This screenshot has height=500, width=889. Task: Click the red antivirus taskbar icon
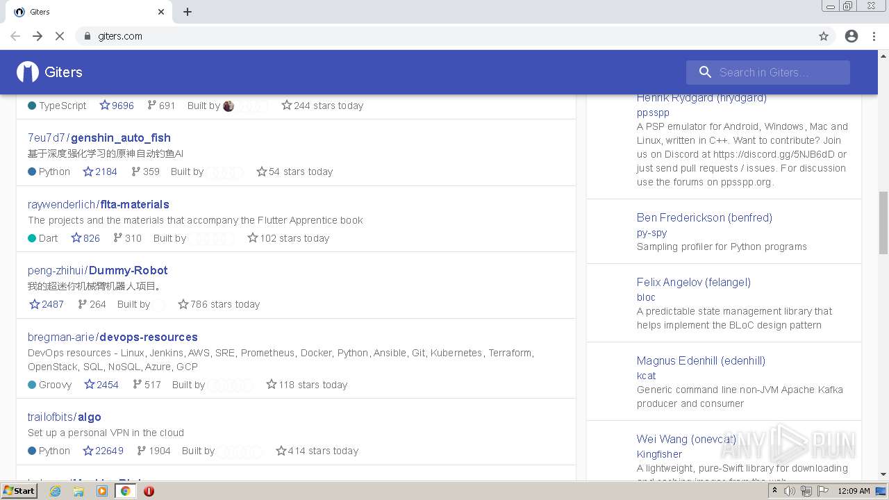149,491
